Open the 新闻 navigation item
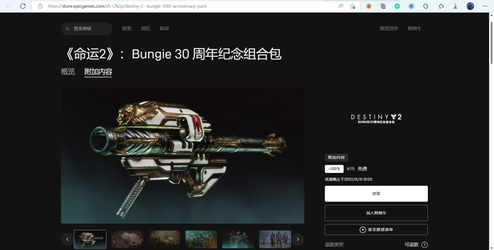 164,28
